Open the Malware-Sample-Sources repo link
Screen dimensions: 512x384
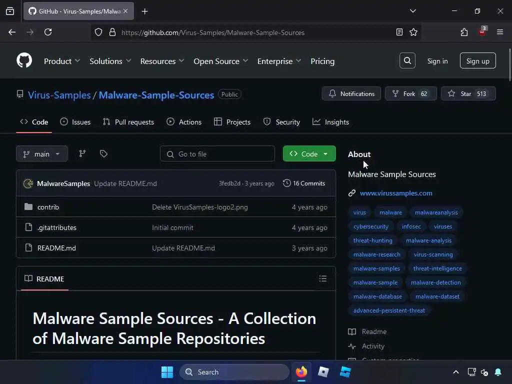click(x=156, y=94)
